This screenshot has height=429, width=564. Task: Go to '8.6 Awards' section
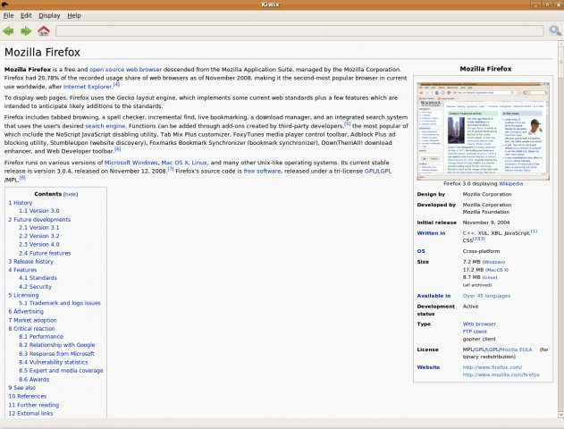34,379
